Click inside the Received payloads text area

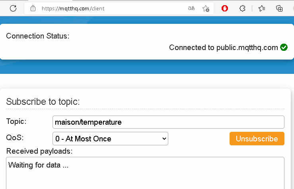tap(145, 173)
